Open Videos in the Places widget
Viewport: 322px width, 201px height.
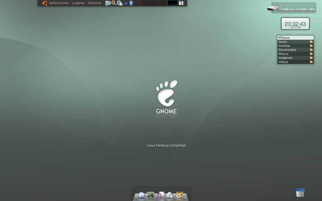(296, 62)
